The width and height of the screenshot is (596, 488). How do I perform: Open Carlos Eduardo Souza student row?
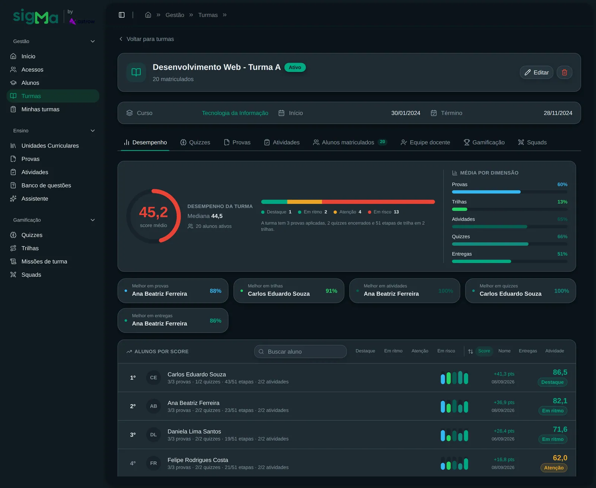click(x=346, y=377)
